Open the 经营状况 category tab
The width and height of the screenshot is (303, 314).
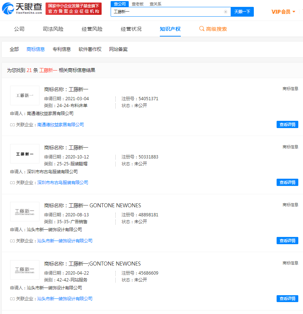pos(131,29)
